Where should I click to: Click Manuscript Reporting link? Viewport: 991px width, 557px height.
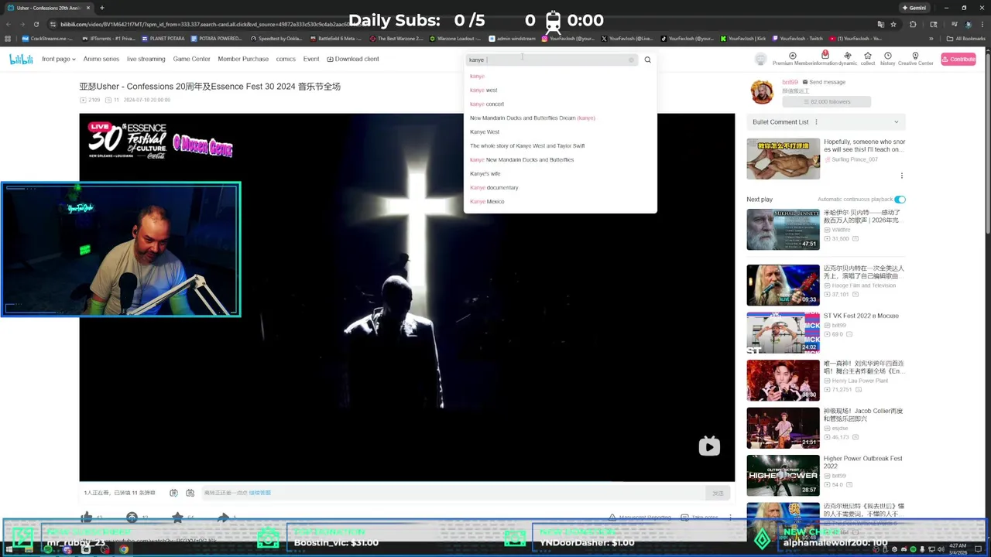pyautogui.click(x=640, y=517)
